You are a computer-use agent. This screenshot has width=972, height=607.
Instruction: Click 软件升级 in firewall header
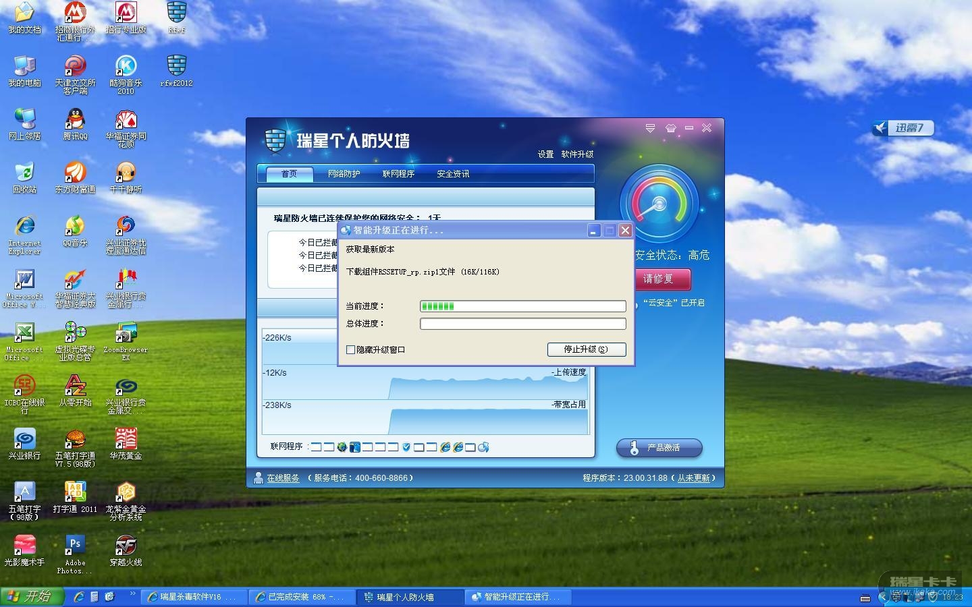[577, 154]
